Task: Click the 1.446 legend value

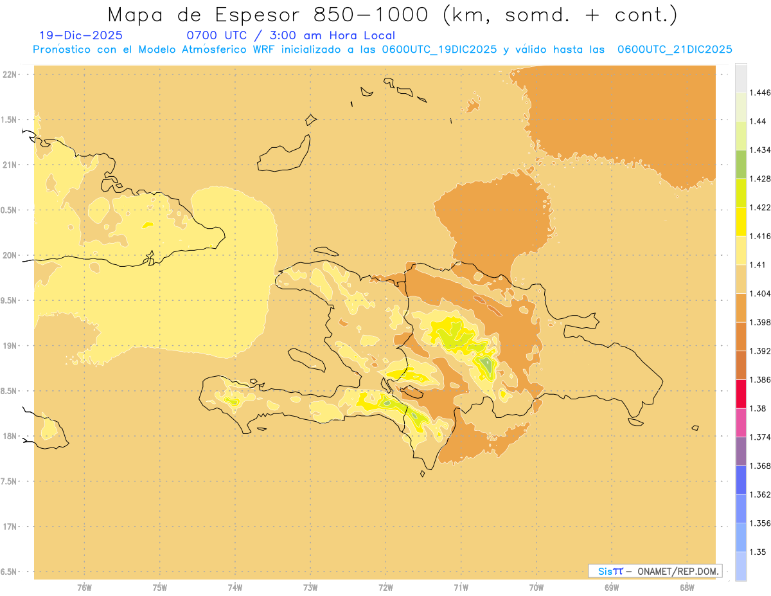Action: pos(760,93)
